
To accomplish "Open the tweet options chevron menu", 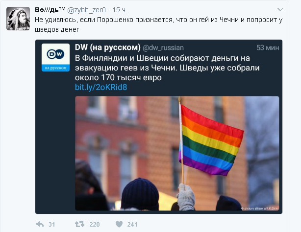I will 280,9.
